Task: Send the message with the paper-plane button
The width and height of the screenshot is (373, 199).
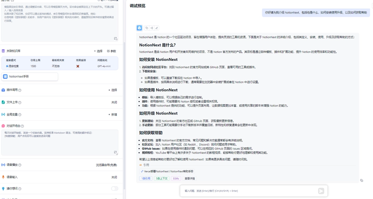Action: pyautogui.click(x=321, y=191)
